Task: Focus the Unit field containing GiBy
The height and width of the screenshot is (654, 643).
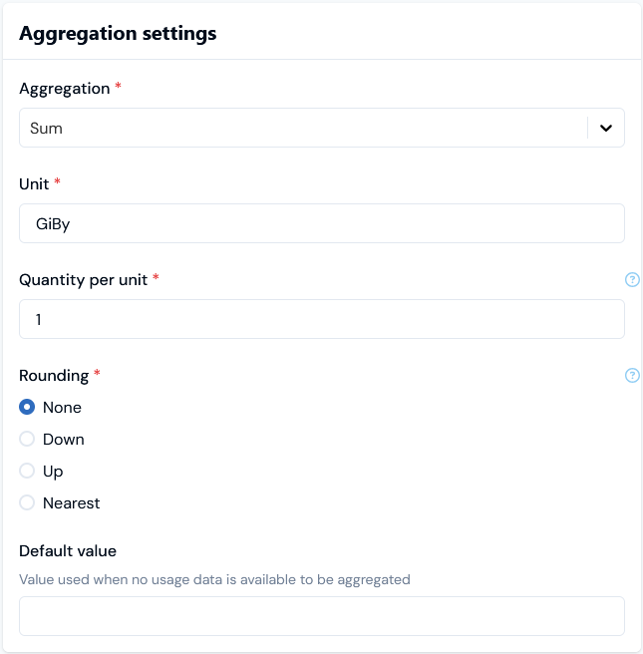Action: (322, 223)
